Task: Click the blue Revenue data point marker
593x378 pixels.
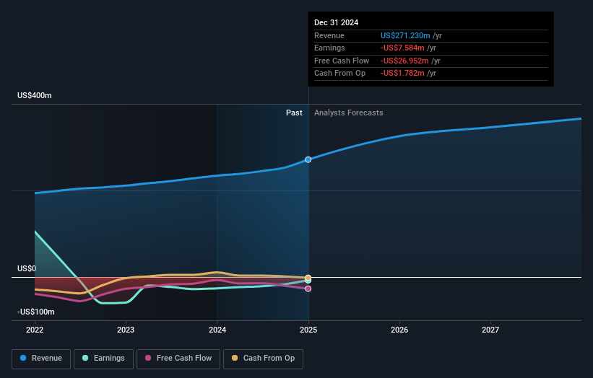Action: pos(308,159)
